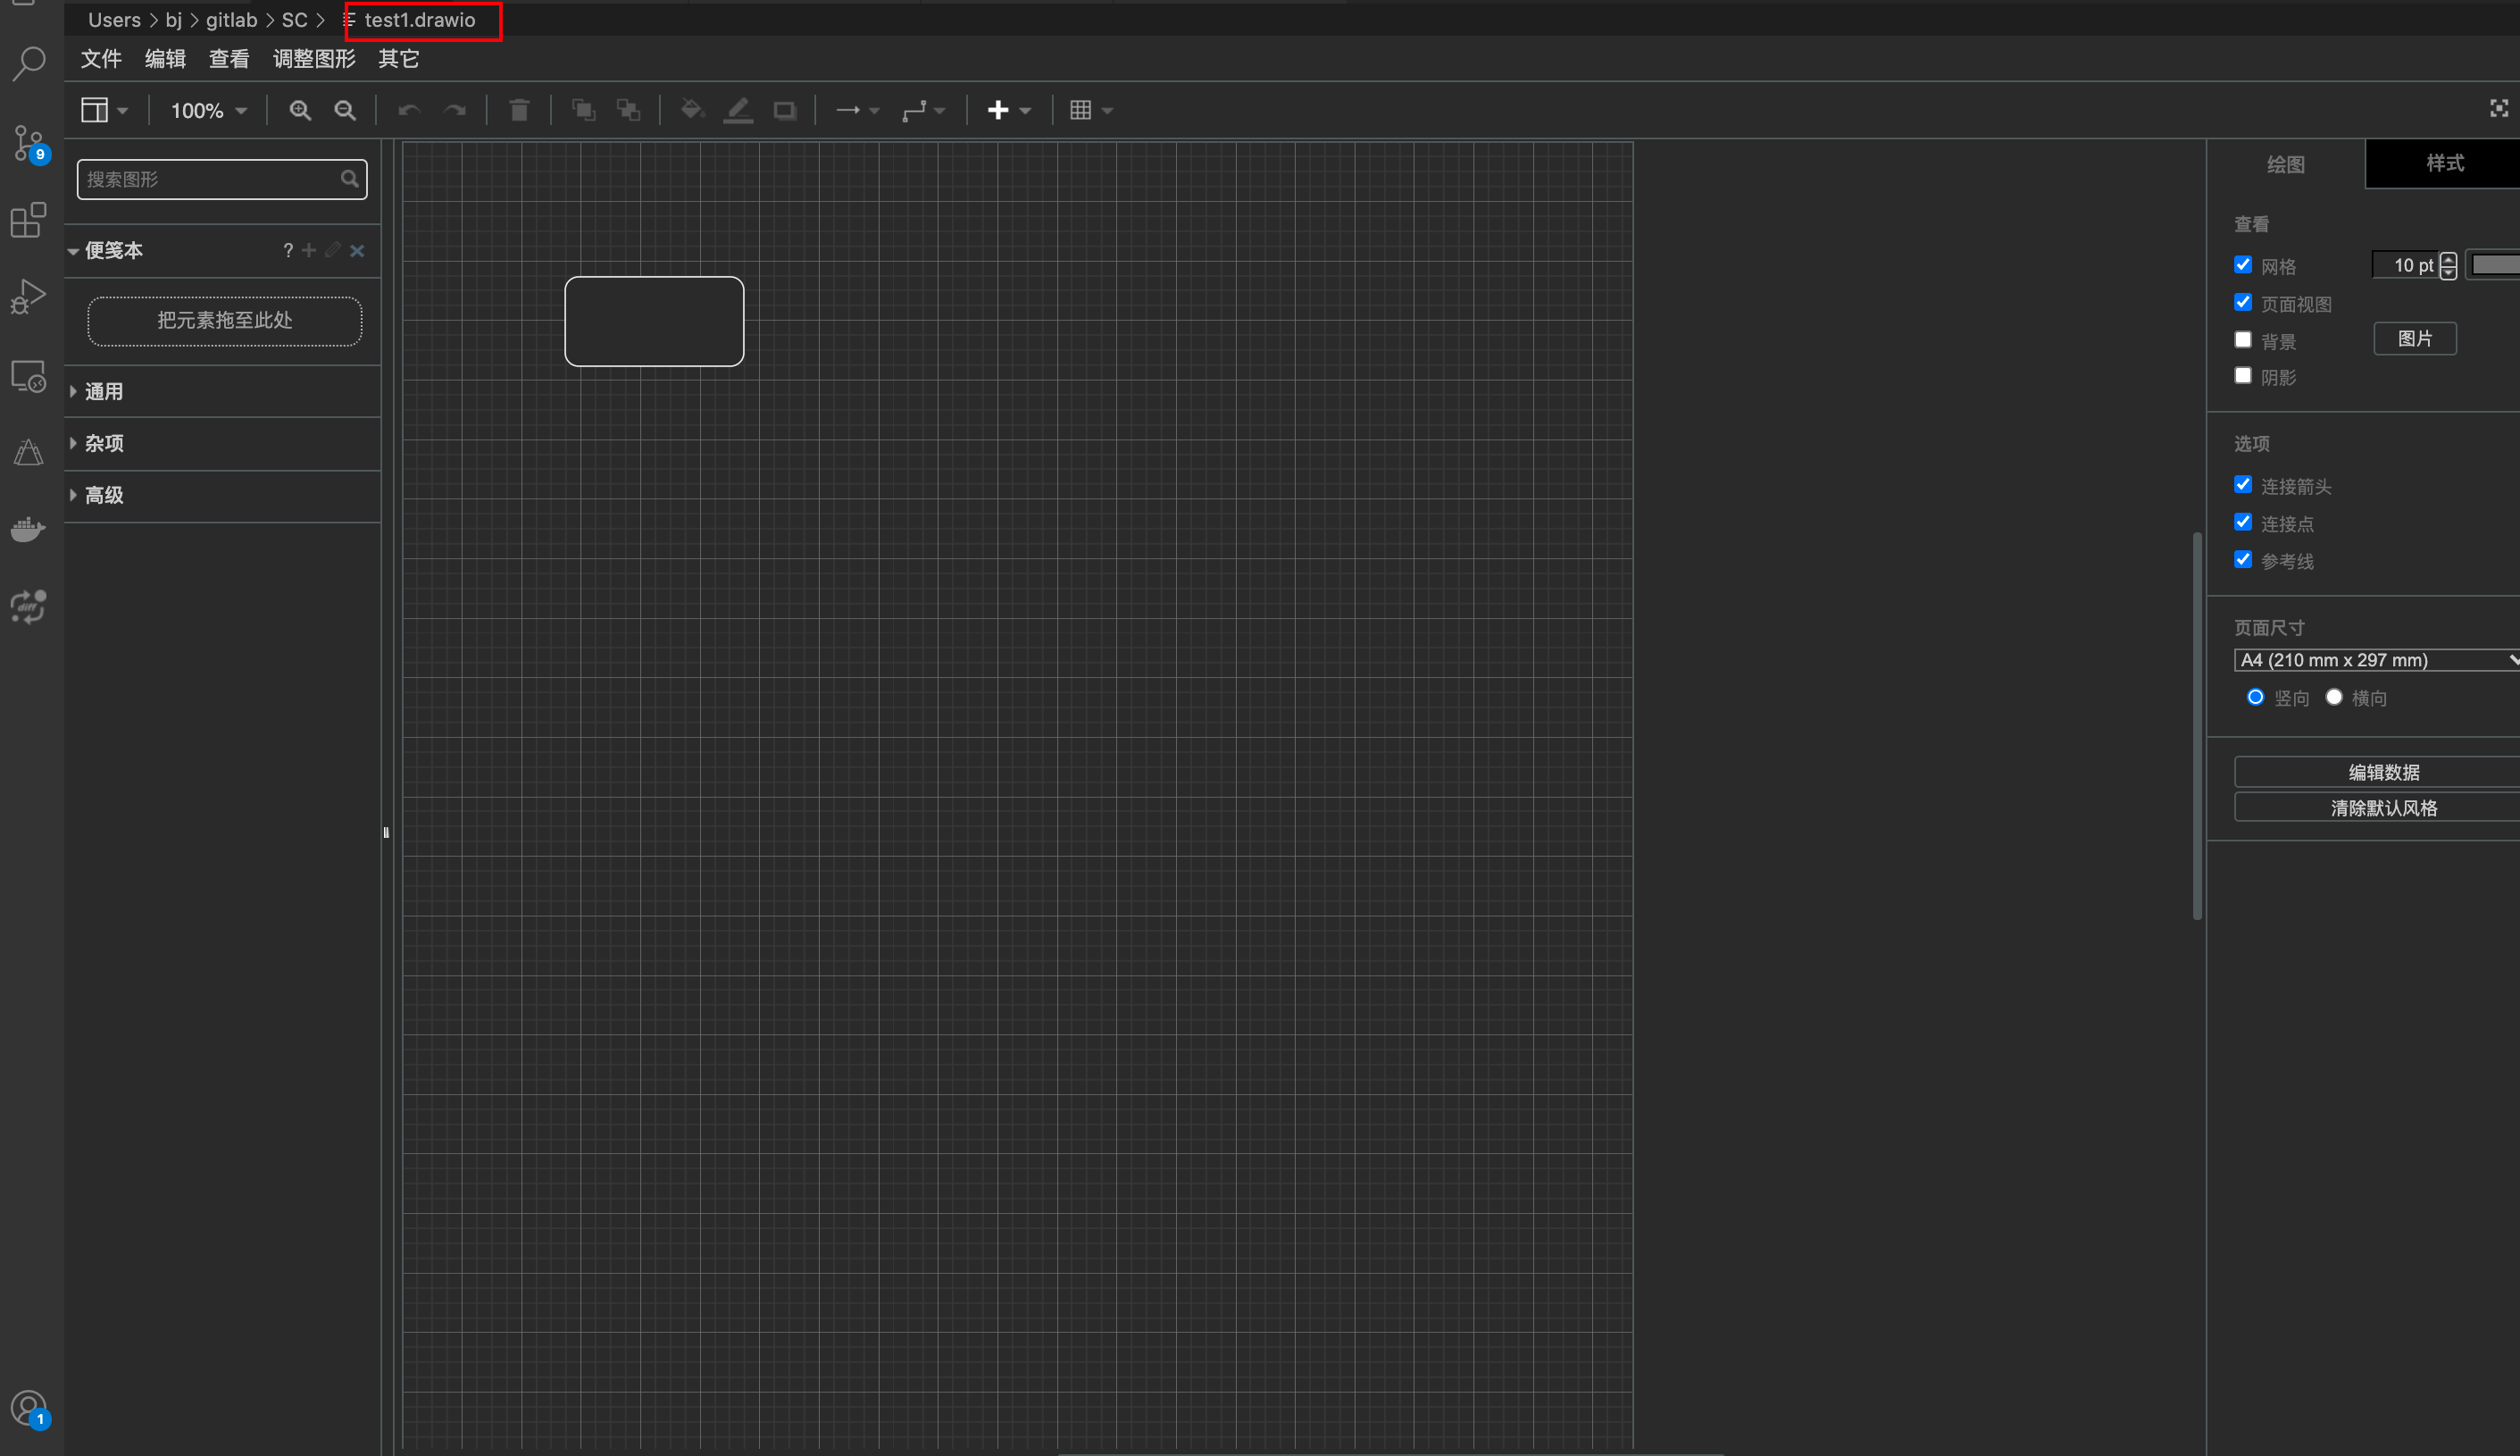
Task: Open the Accounts menu with badge
Action: click(x=29, y=1410)
